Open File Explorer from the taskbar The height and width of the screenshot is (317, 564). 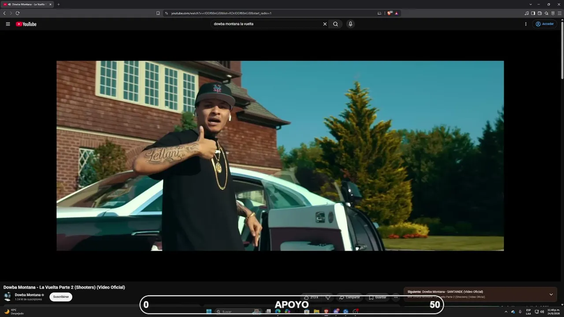tap(316, 312)
